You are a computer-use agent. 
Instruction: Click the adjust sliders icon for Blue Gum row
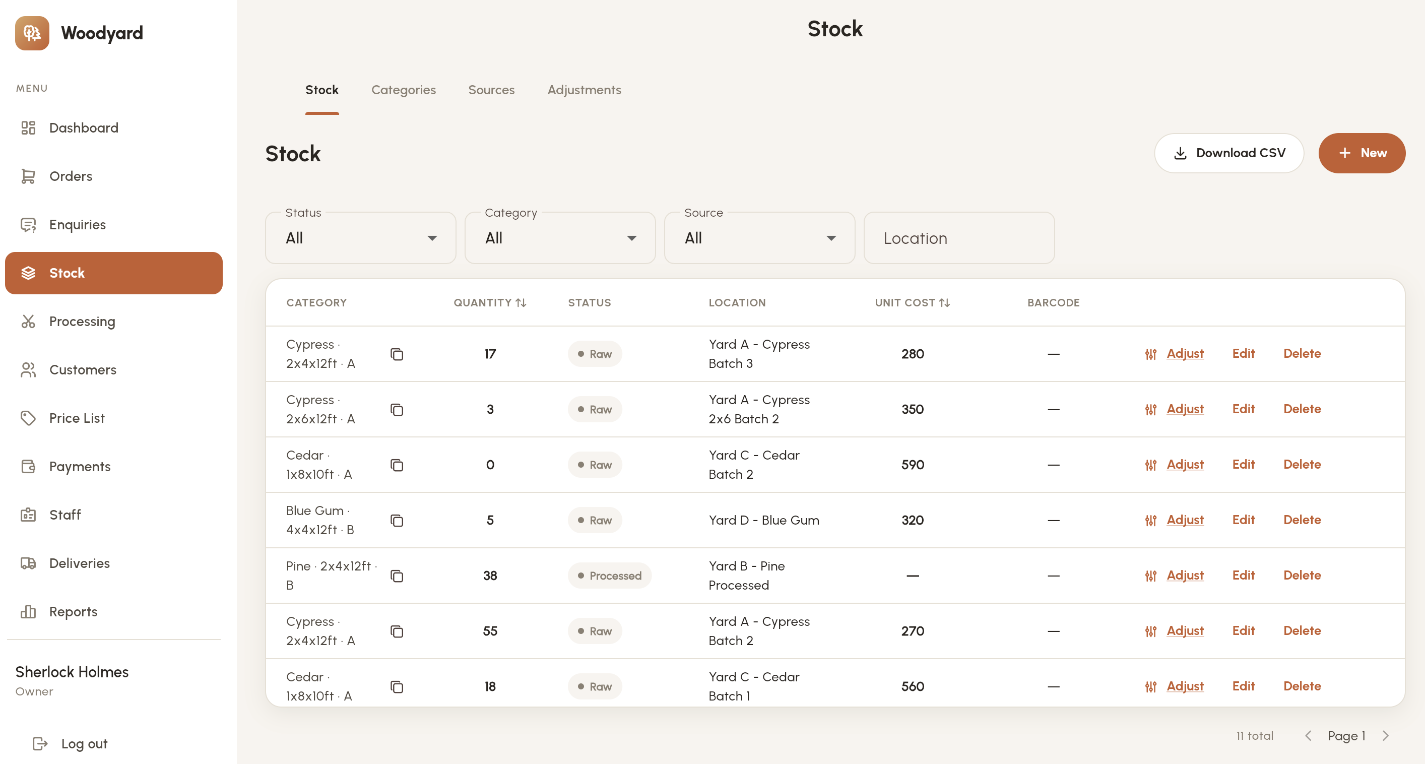[x=1150, y=520]
